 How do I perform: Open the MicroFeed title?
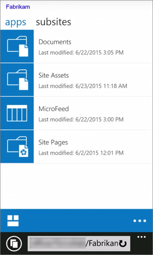coord(54,109)
